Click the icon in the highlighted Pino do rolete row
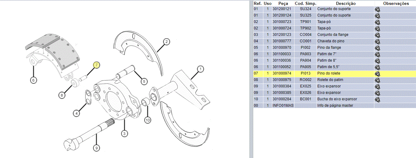 [377, 74]
